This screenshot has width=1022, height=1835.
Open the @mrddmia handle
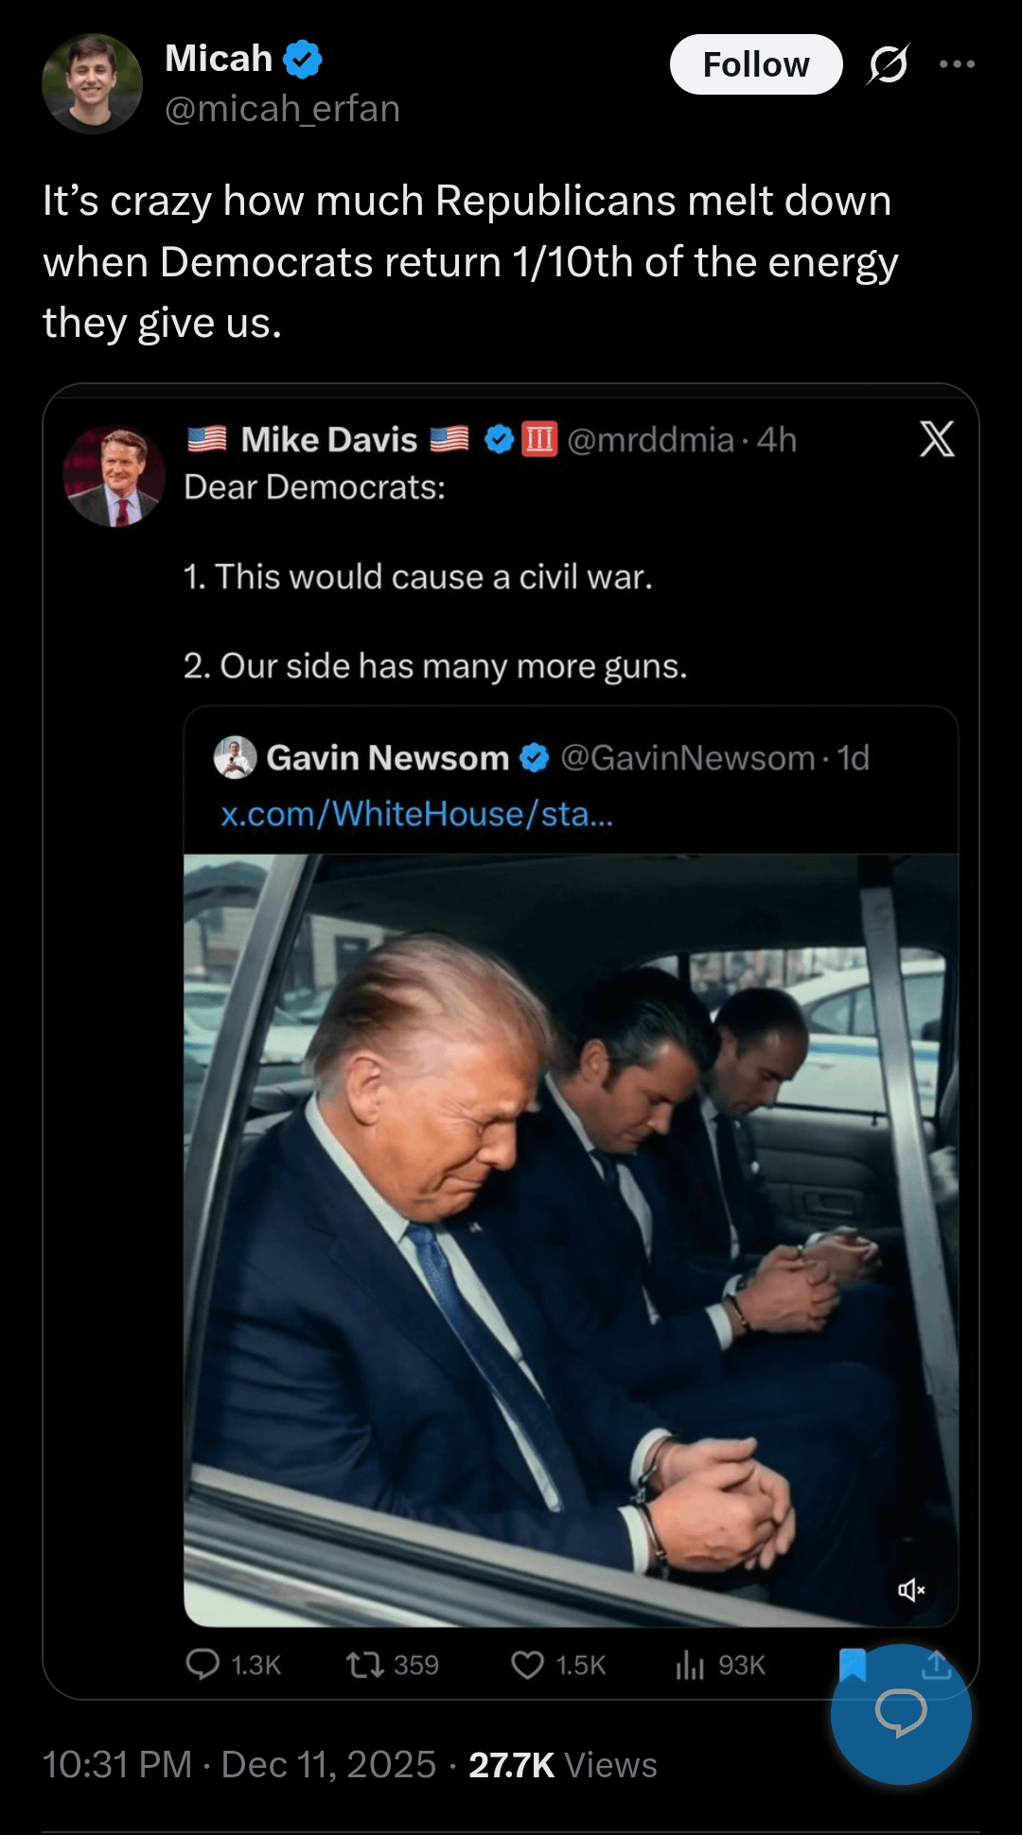pyautogui.click(x=651, y=440)
